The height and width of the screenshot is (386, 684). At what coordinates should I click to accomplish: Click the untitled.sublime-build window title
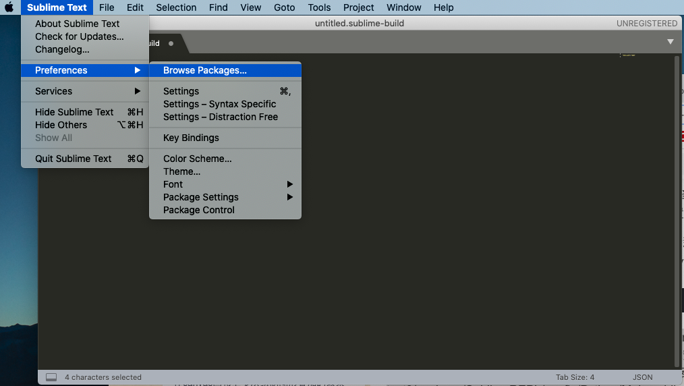tap(360, 24)
